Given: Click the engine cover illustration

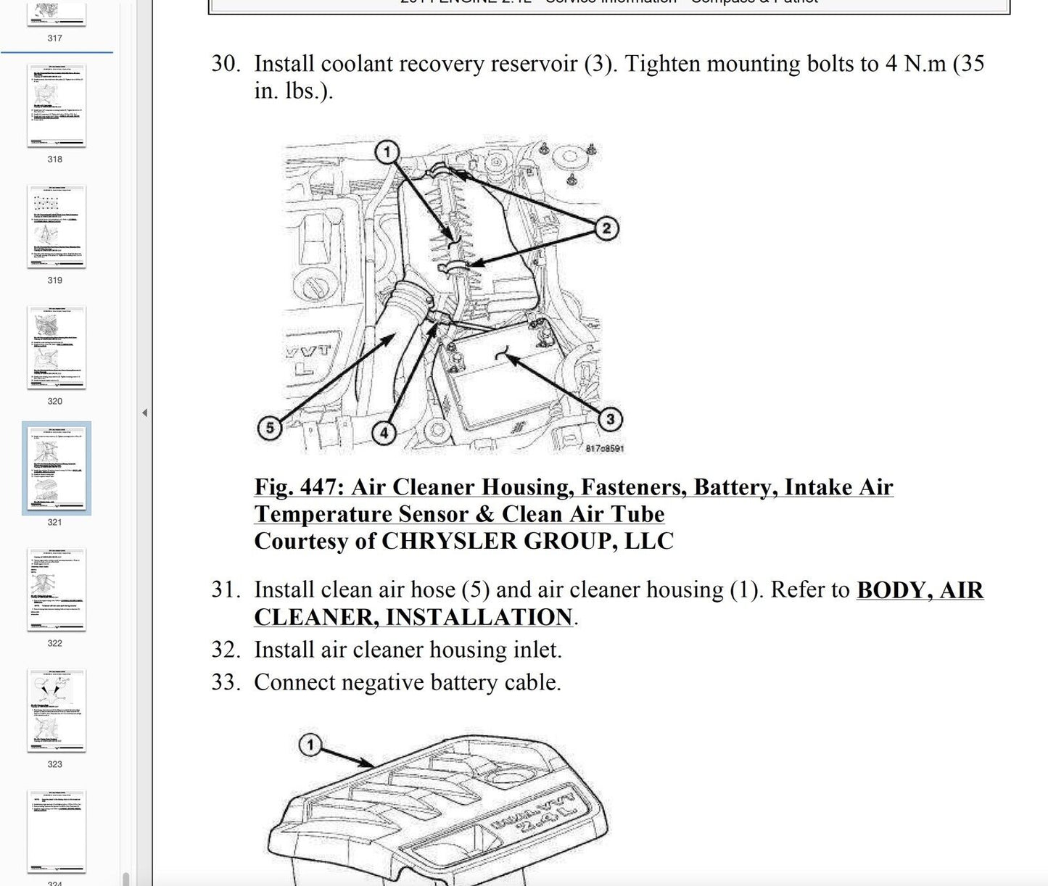Looking at the screenshot, I should (439, 809).
